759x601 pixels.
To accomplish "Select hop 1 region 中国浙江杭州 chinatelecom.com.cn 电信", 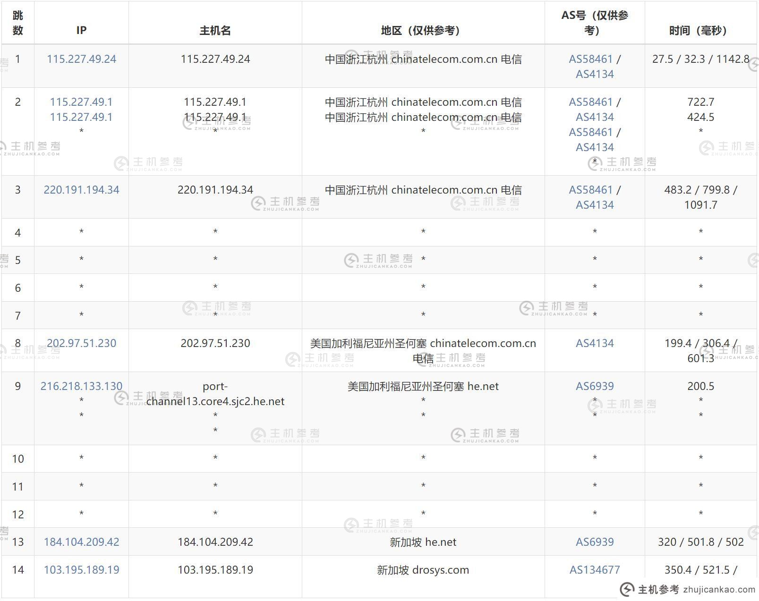I will click(x=423, y=59).
